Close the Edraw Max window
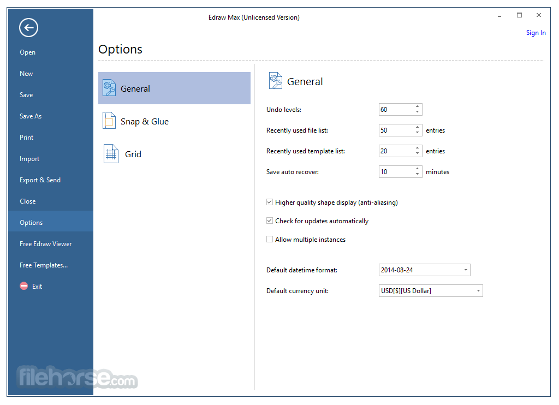The width and height of the screenshot is (559, 405). [x=539, y=15]
